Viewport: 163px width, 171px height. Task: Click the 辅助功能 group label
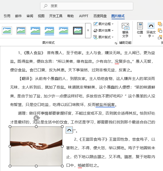point(125,43)
